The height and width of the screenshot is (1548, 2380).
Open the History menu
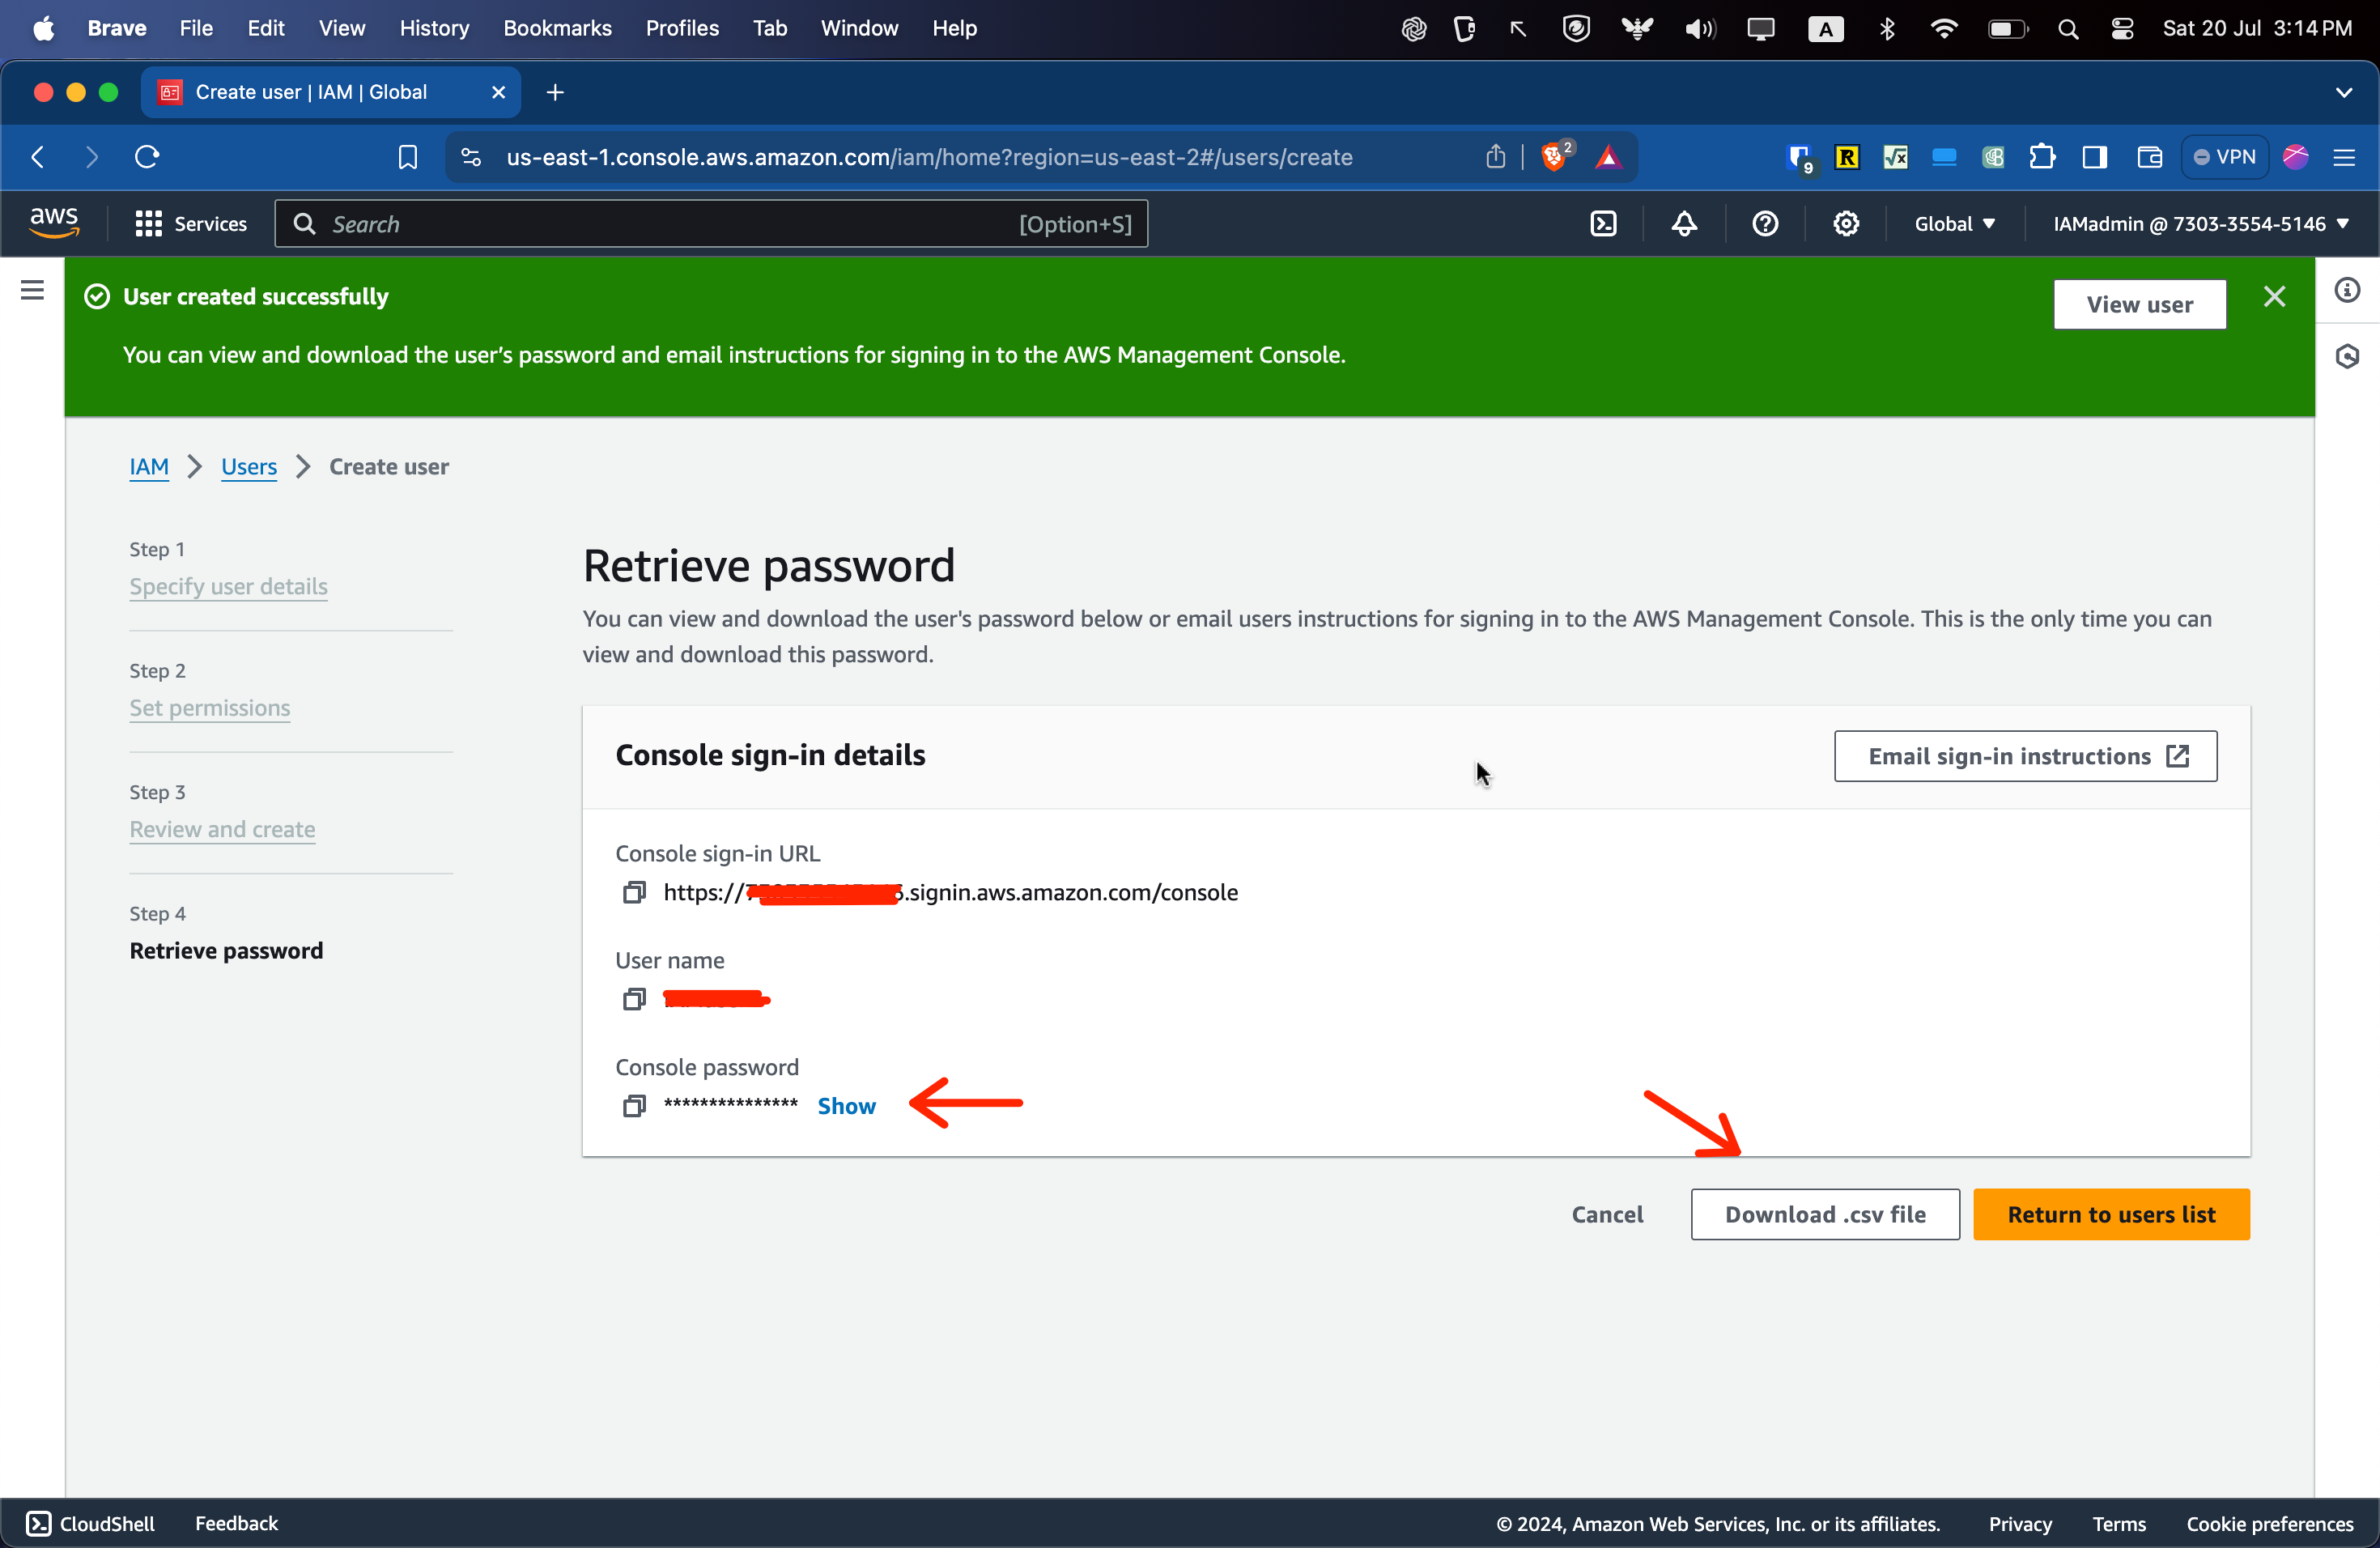(x=434, y=28)
